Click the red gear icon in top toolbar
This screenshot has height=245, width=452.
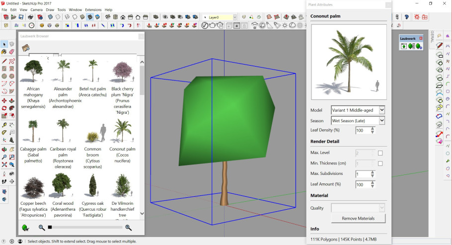(x=417, y=17)
